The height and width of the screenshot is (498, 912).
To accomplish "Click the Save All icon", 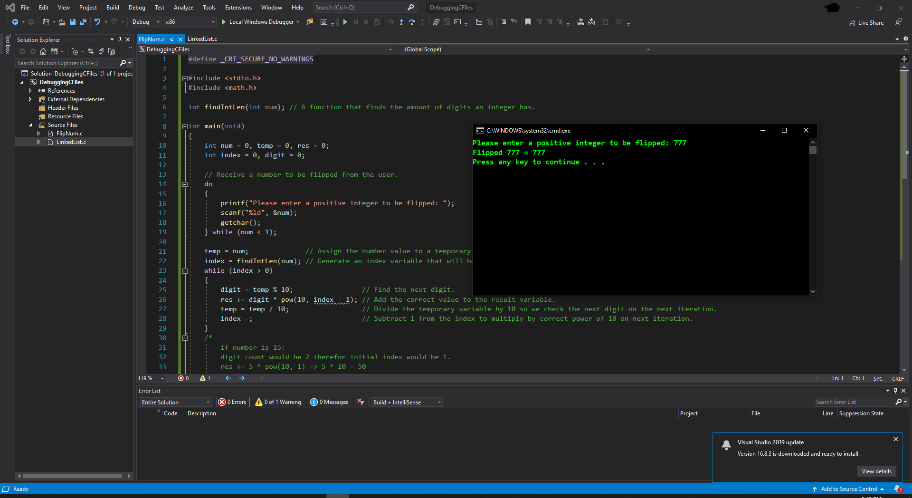I will 83,22.
